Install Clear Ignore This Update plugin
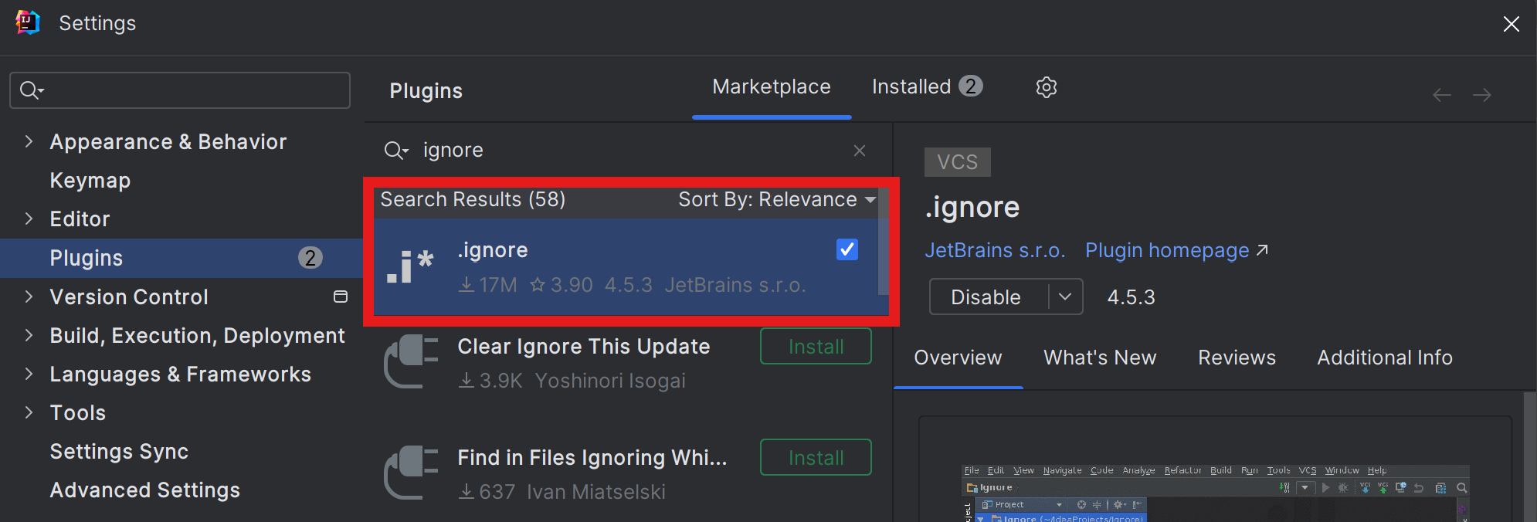 [x=816, y=346]
